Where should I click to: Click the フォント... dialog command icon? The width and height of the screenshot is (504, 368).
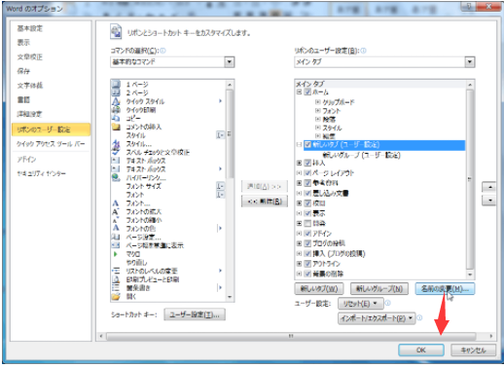coord(116,203)
